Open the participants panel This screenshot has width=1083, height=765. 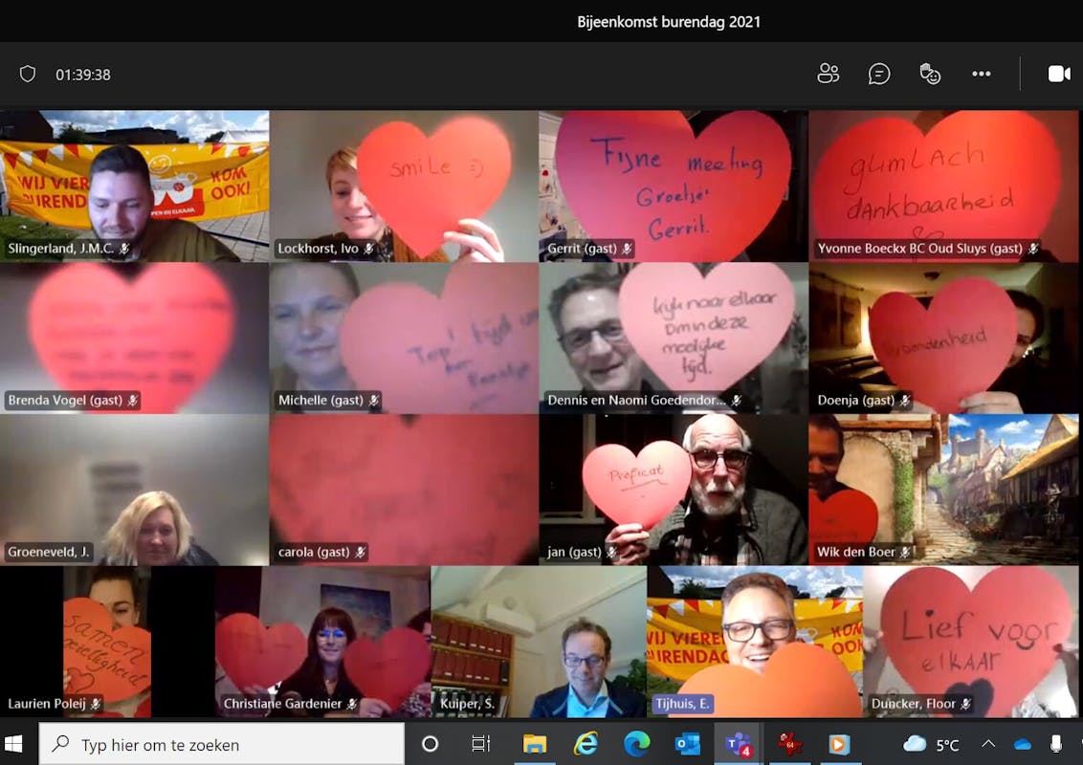point(829,74)
